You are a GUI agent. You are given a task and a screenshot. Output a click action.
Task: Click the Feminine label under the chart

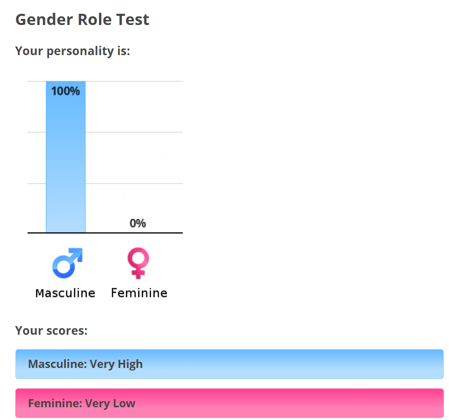[x=139, y=293]
